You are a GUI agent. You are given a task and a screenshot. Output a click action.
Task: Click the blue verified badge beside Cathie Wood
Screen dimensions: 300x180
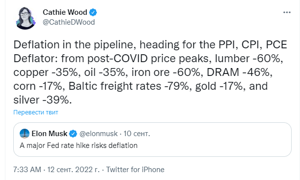tap(93, 12)
